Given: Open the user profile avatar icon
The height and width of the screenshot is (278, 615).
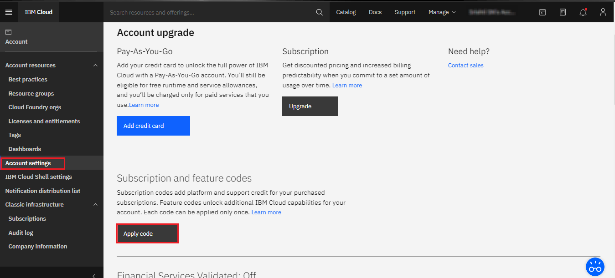Looking at the screenshot, I should tap(603, 12).
